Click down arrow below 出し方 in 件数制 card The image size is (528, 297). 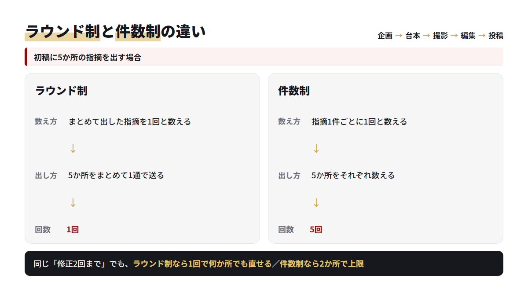tap(316, 203)
